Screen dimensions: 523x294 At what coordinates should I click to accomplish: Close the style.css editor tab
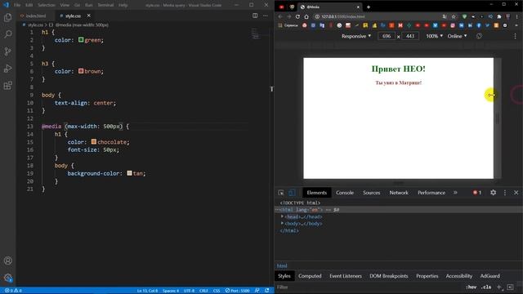point(89,16)
